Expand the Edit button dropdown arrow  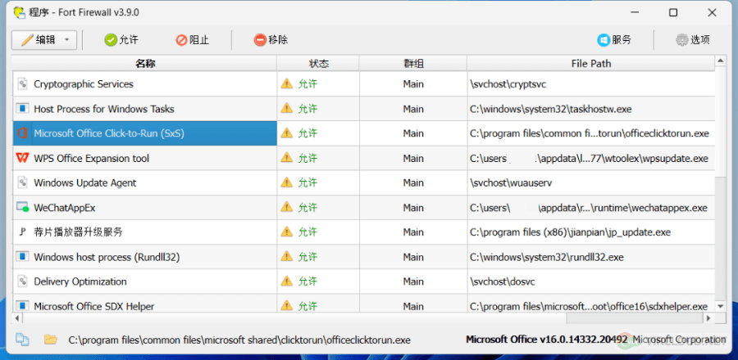point(67,40)
